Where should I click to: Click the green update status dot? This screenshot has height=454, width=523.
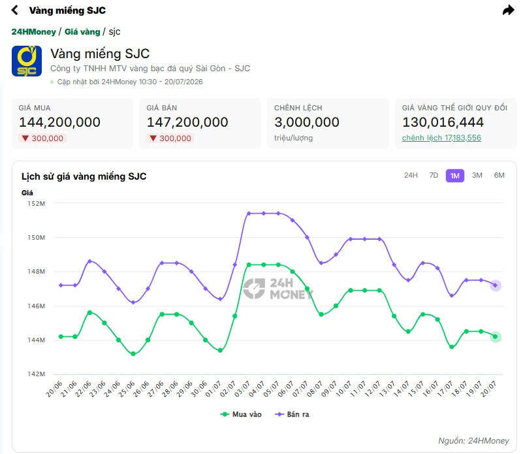point(52,82)
